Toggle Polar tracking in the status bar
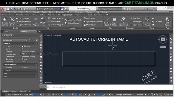The image size is (174, 97). click(53, 95)
